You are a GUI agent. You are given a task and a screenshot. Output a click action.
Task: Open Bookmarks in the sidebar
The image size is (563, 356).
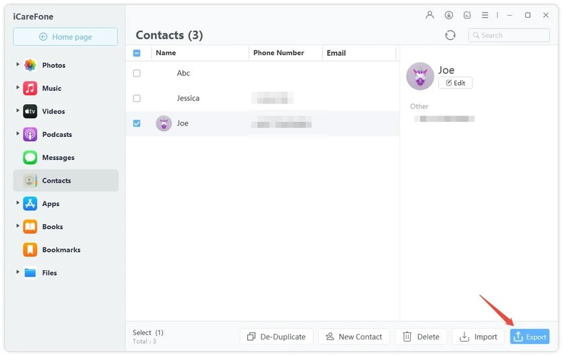61,250
